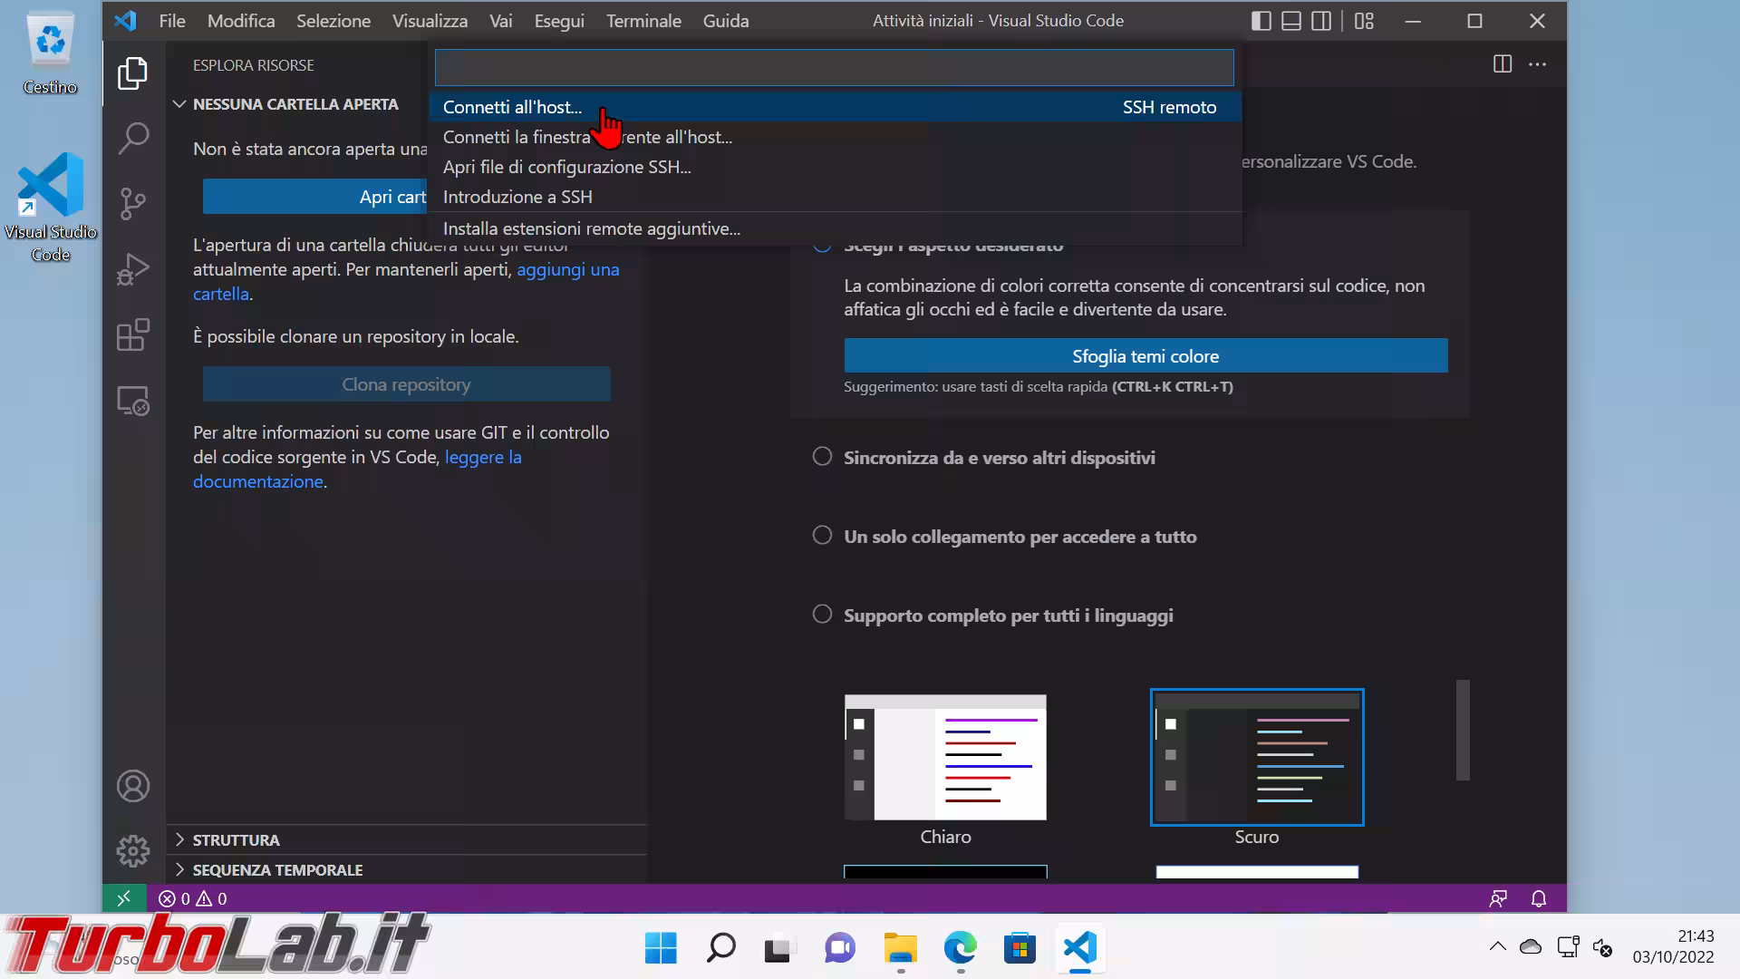The width and height of the screenshot is (1740, 979).
Task: Select 'Un solo collegamento per accedere a tutto'
Action: 1020,537
